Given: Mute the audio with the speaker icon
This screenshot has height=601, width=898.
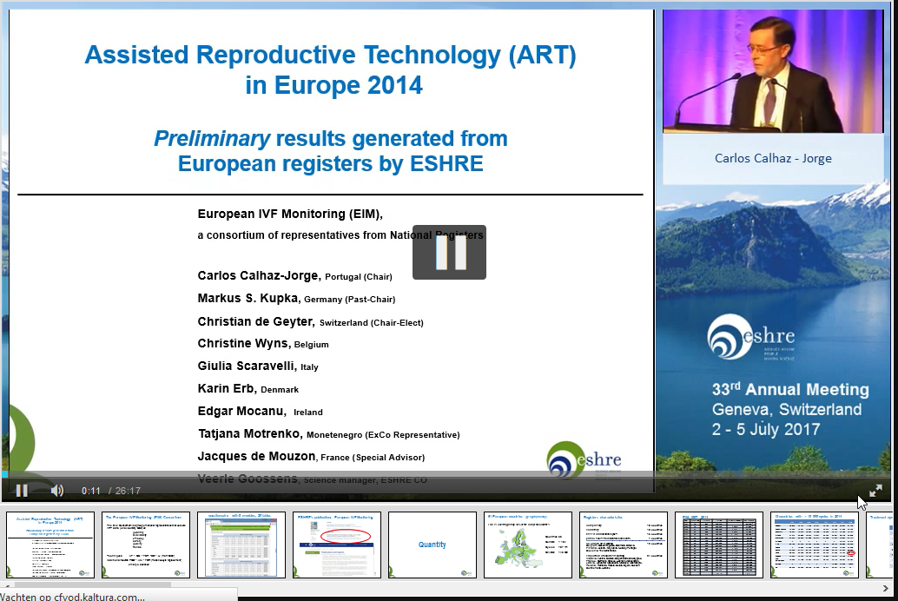Looking at the screenshot, I should pyautogui.click(x=57, y=491).
